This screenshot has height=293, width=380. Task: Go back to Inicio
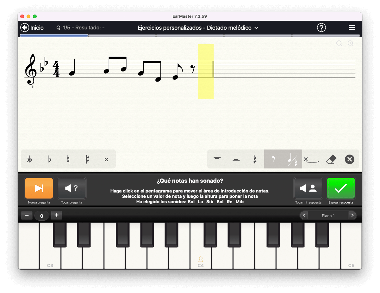[x=32, y=28]
